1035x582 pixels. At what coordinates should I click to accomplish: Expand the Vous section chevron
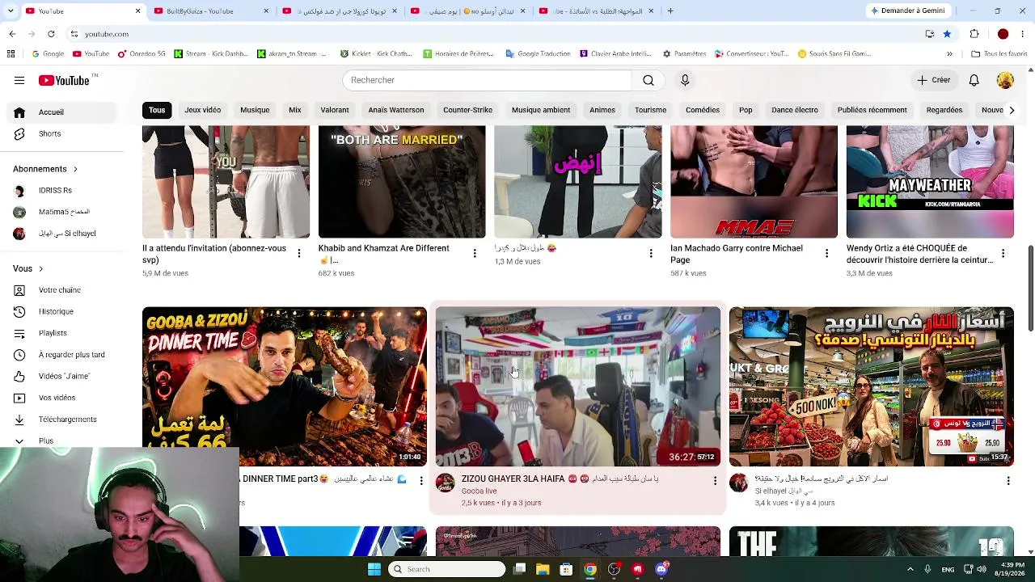pyautogui.click(x=40, y=268)
